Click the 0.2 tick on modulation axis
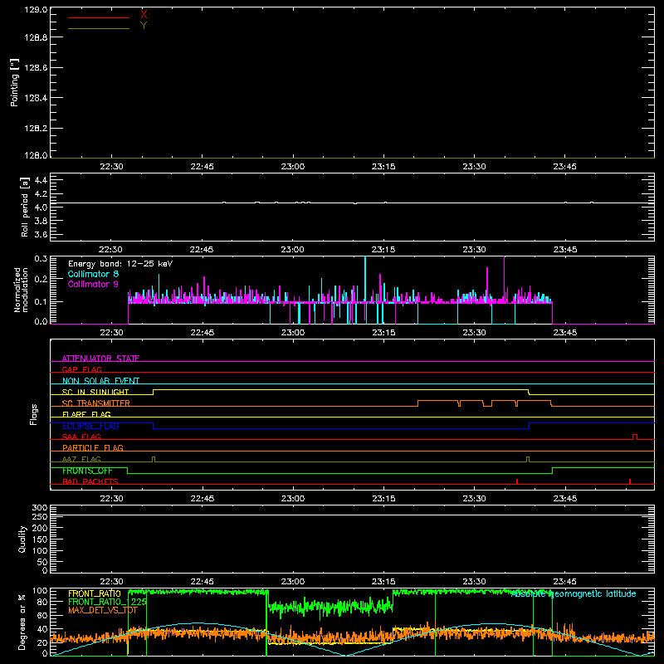664x664 pixels. click(x=41, y=279)
